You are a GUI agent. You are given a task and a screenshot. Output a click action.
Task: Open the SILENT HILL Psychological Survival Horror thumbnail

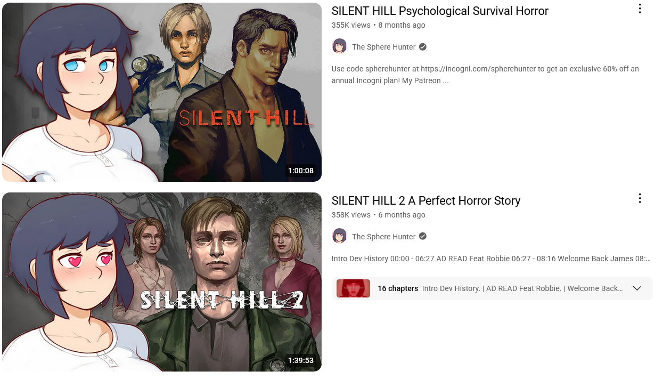click(162, 92)
